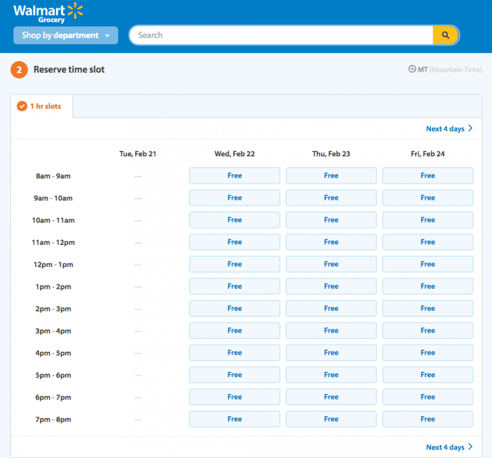Select Fri, Feb 24 5pm - 6pm slot
Screen dimensions: 492x458
[x=428, y=375]
